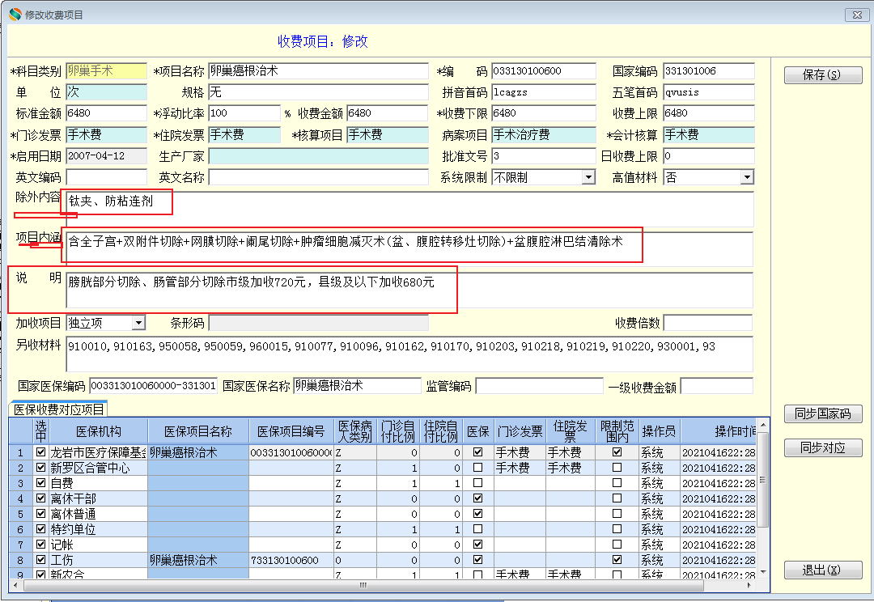Click the application icon in title bar
Viewport: 874px width, 602px height.
coord(15,15)
